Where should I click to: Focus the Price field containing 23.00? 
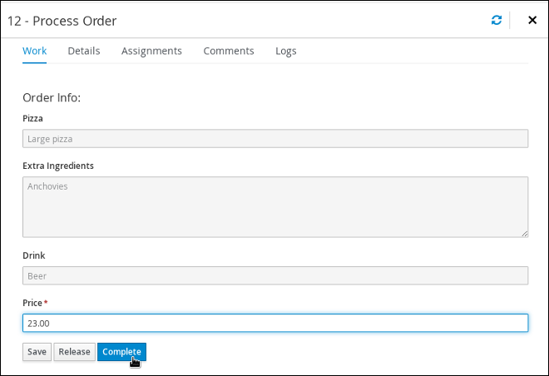tap(275, 323)
